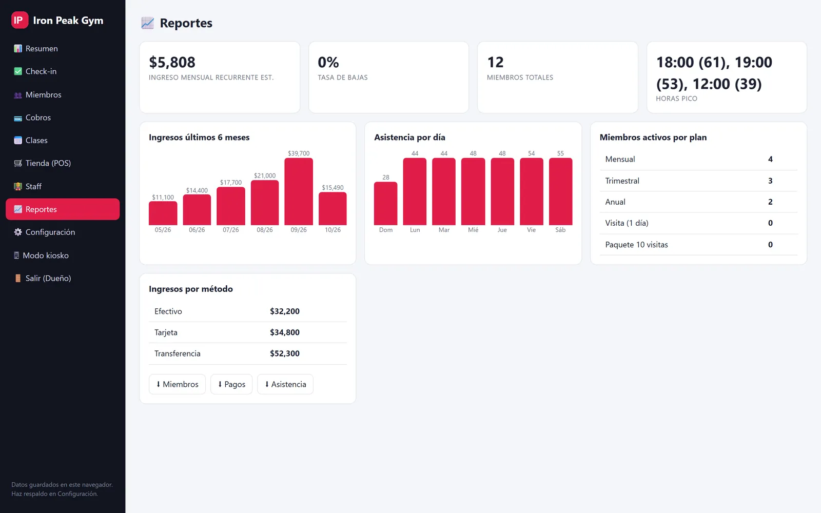Open Tienda (POS) from the sidebar
The width and height of the screenshot is (821, 513).
(x=63, y=163)
